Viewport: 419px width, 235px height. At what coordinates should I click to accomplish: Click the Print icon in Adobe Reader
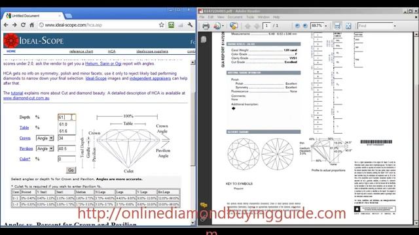(206, 26)
